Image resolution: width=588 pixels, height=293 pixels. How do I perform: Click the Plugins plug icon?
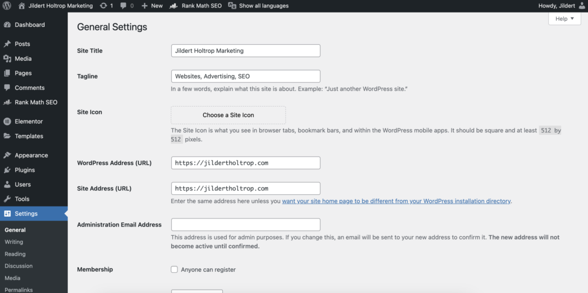click(x=7, y=170)
